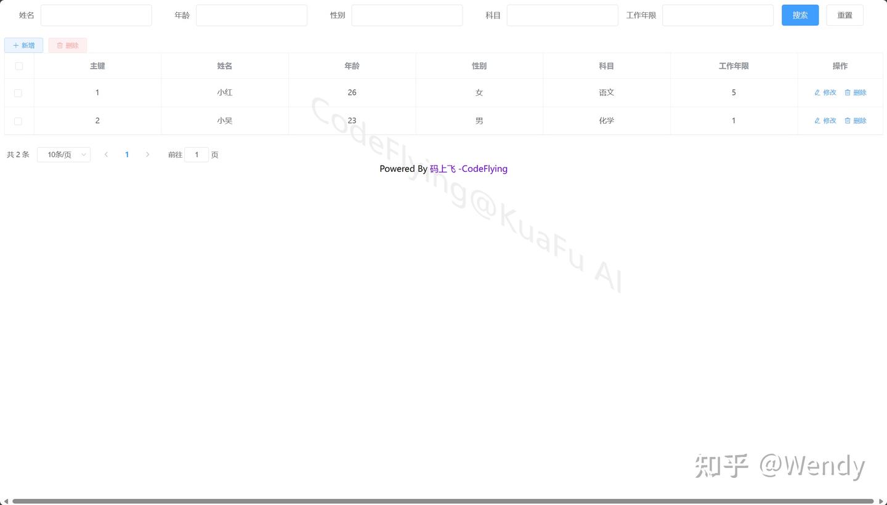Check the row checkbox for 小吴
This screenshot has height=505, width=887.
click(18, 121)
